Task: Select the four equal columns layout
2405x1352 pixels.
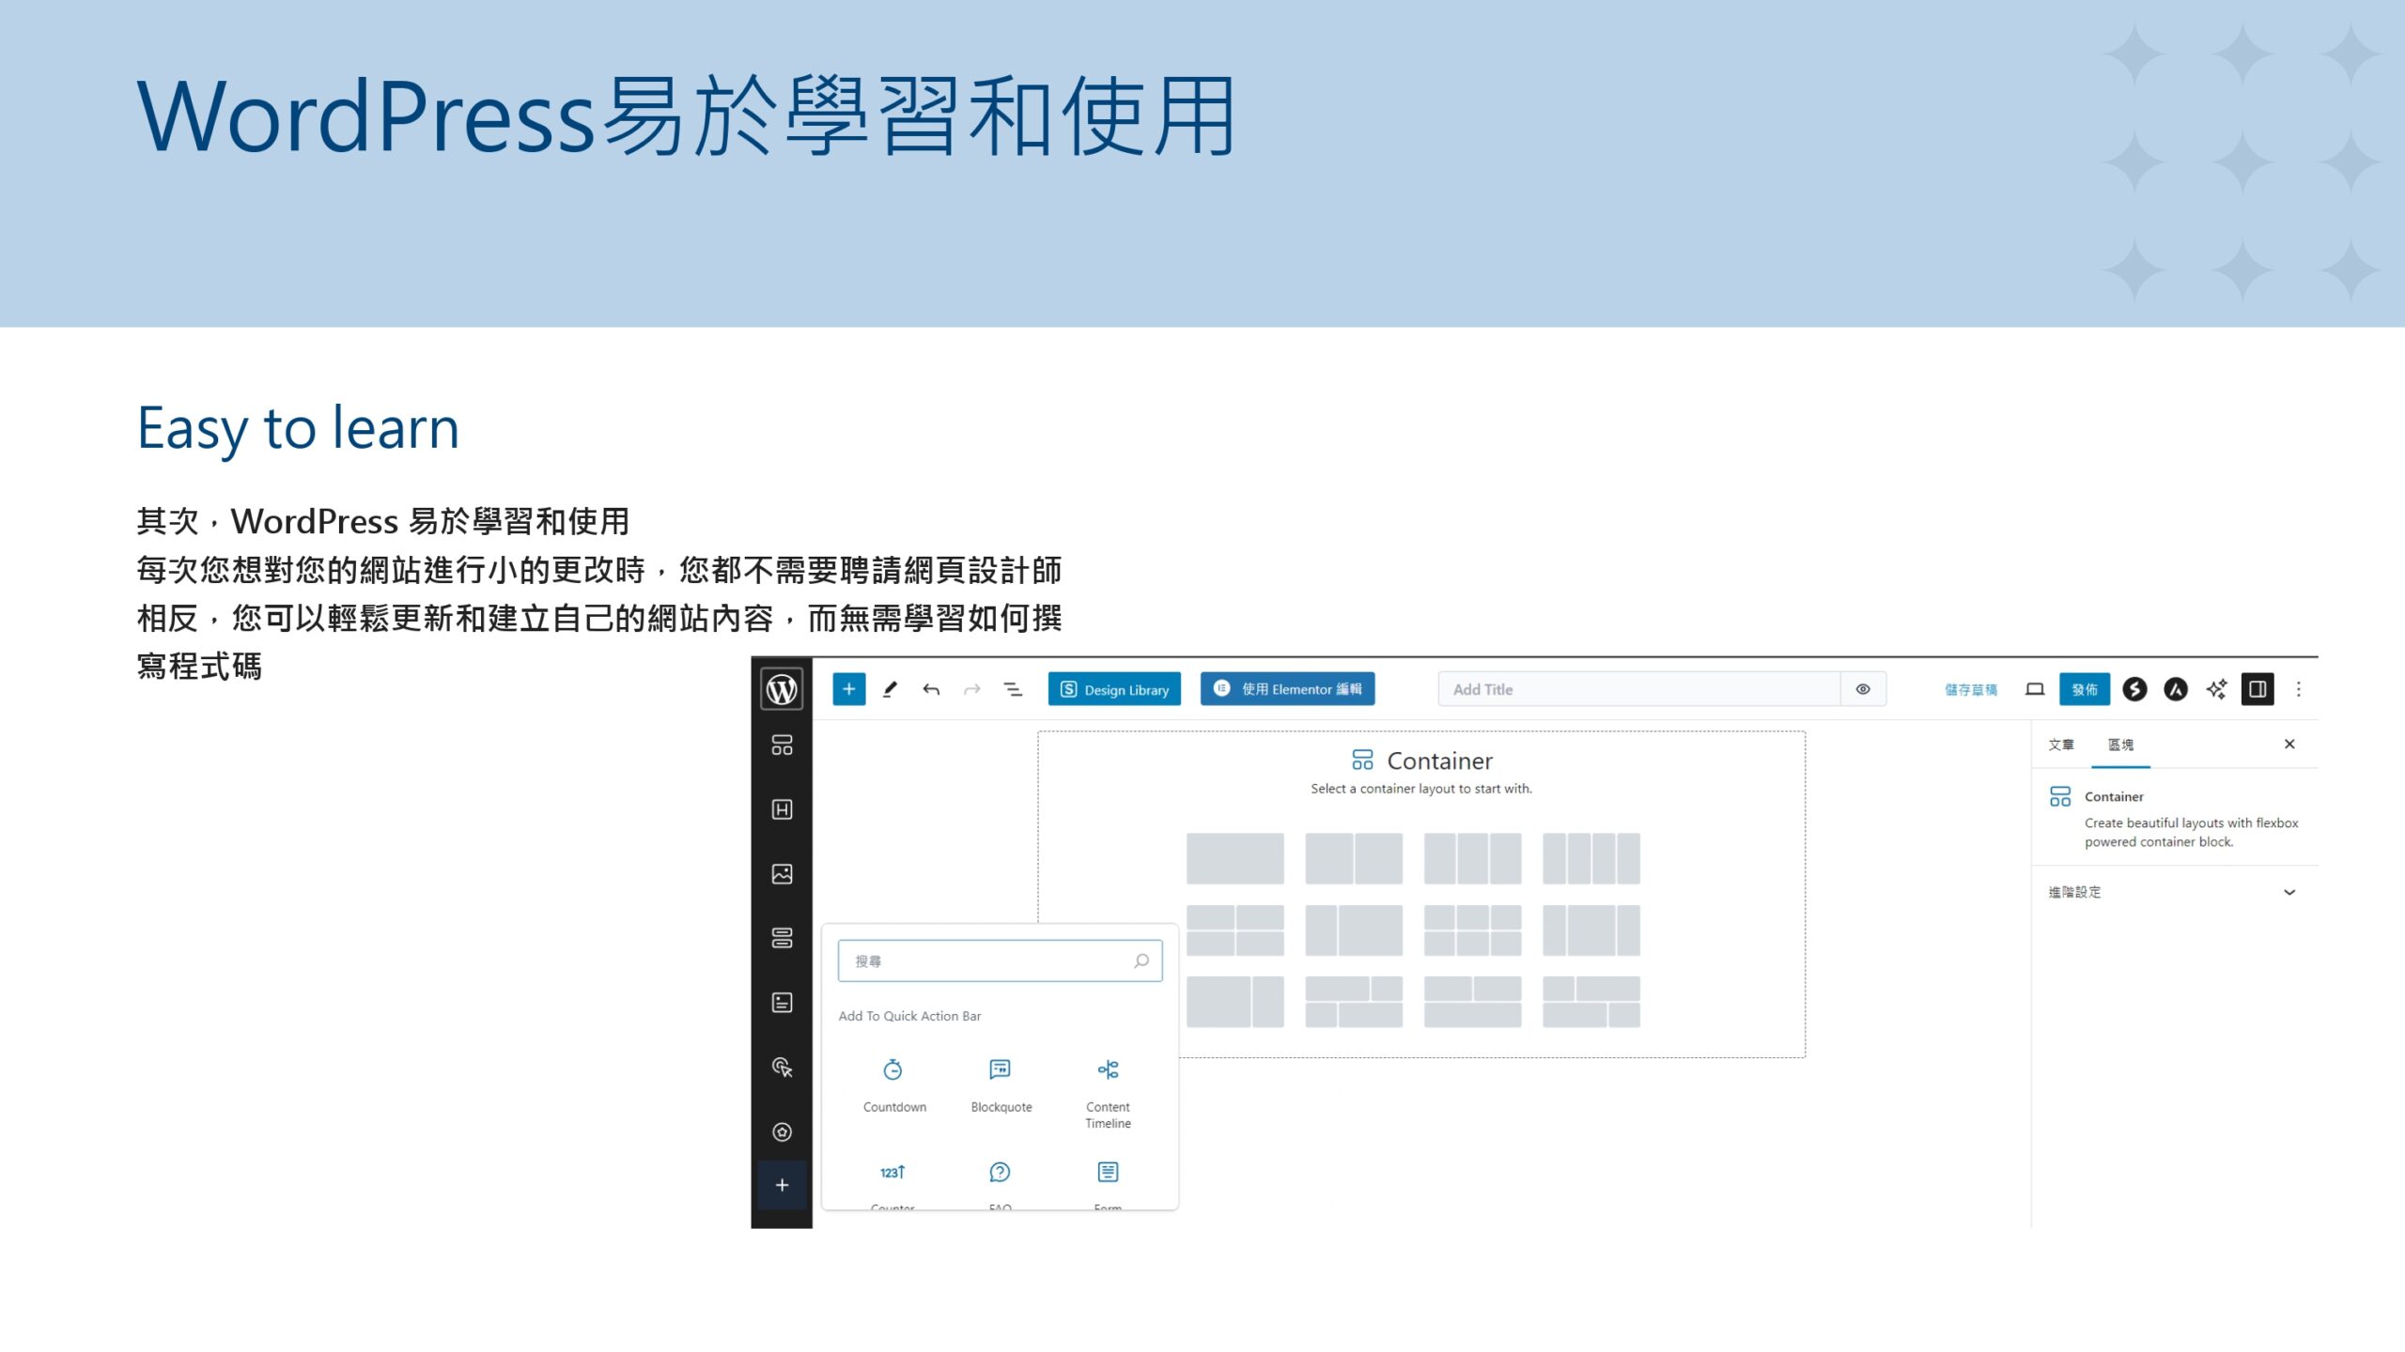Action: point(1591,858)
